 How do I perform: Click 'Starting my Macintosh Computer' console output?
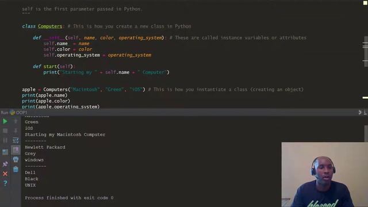point(65,135)
